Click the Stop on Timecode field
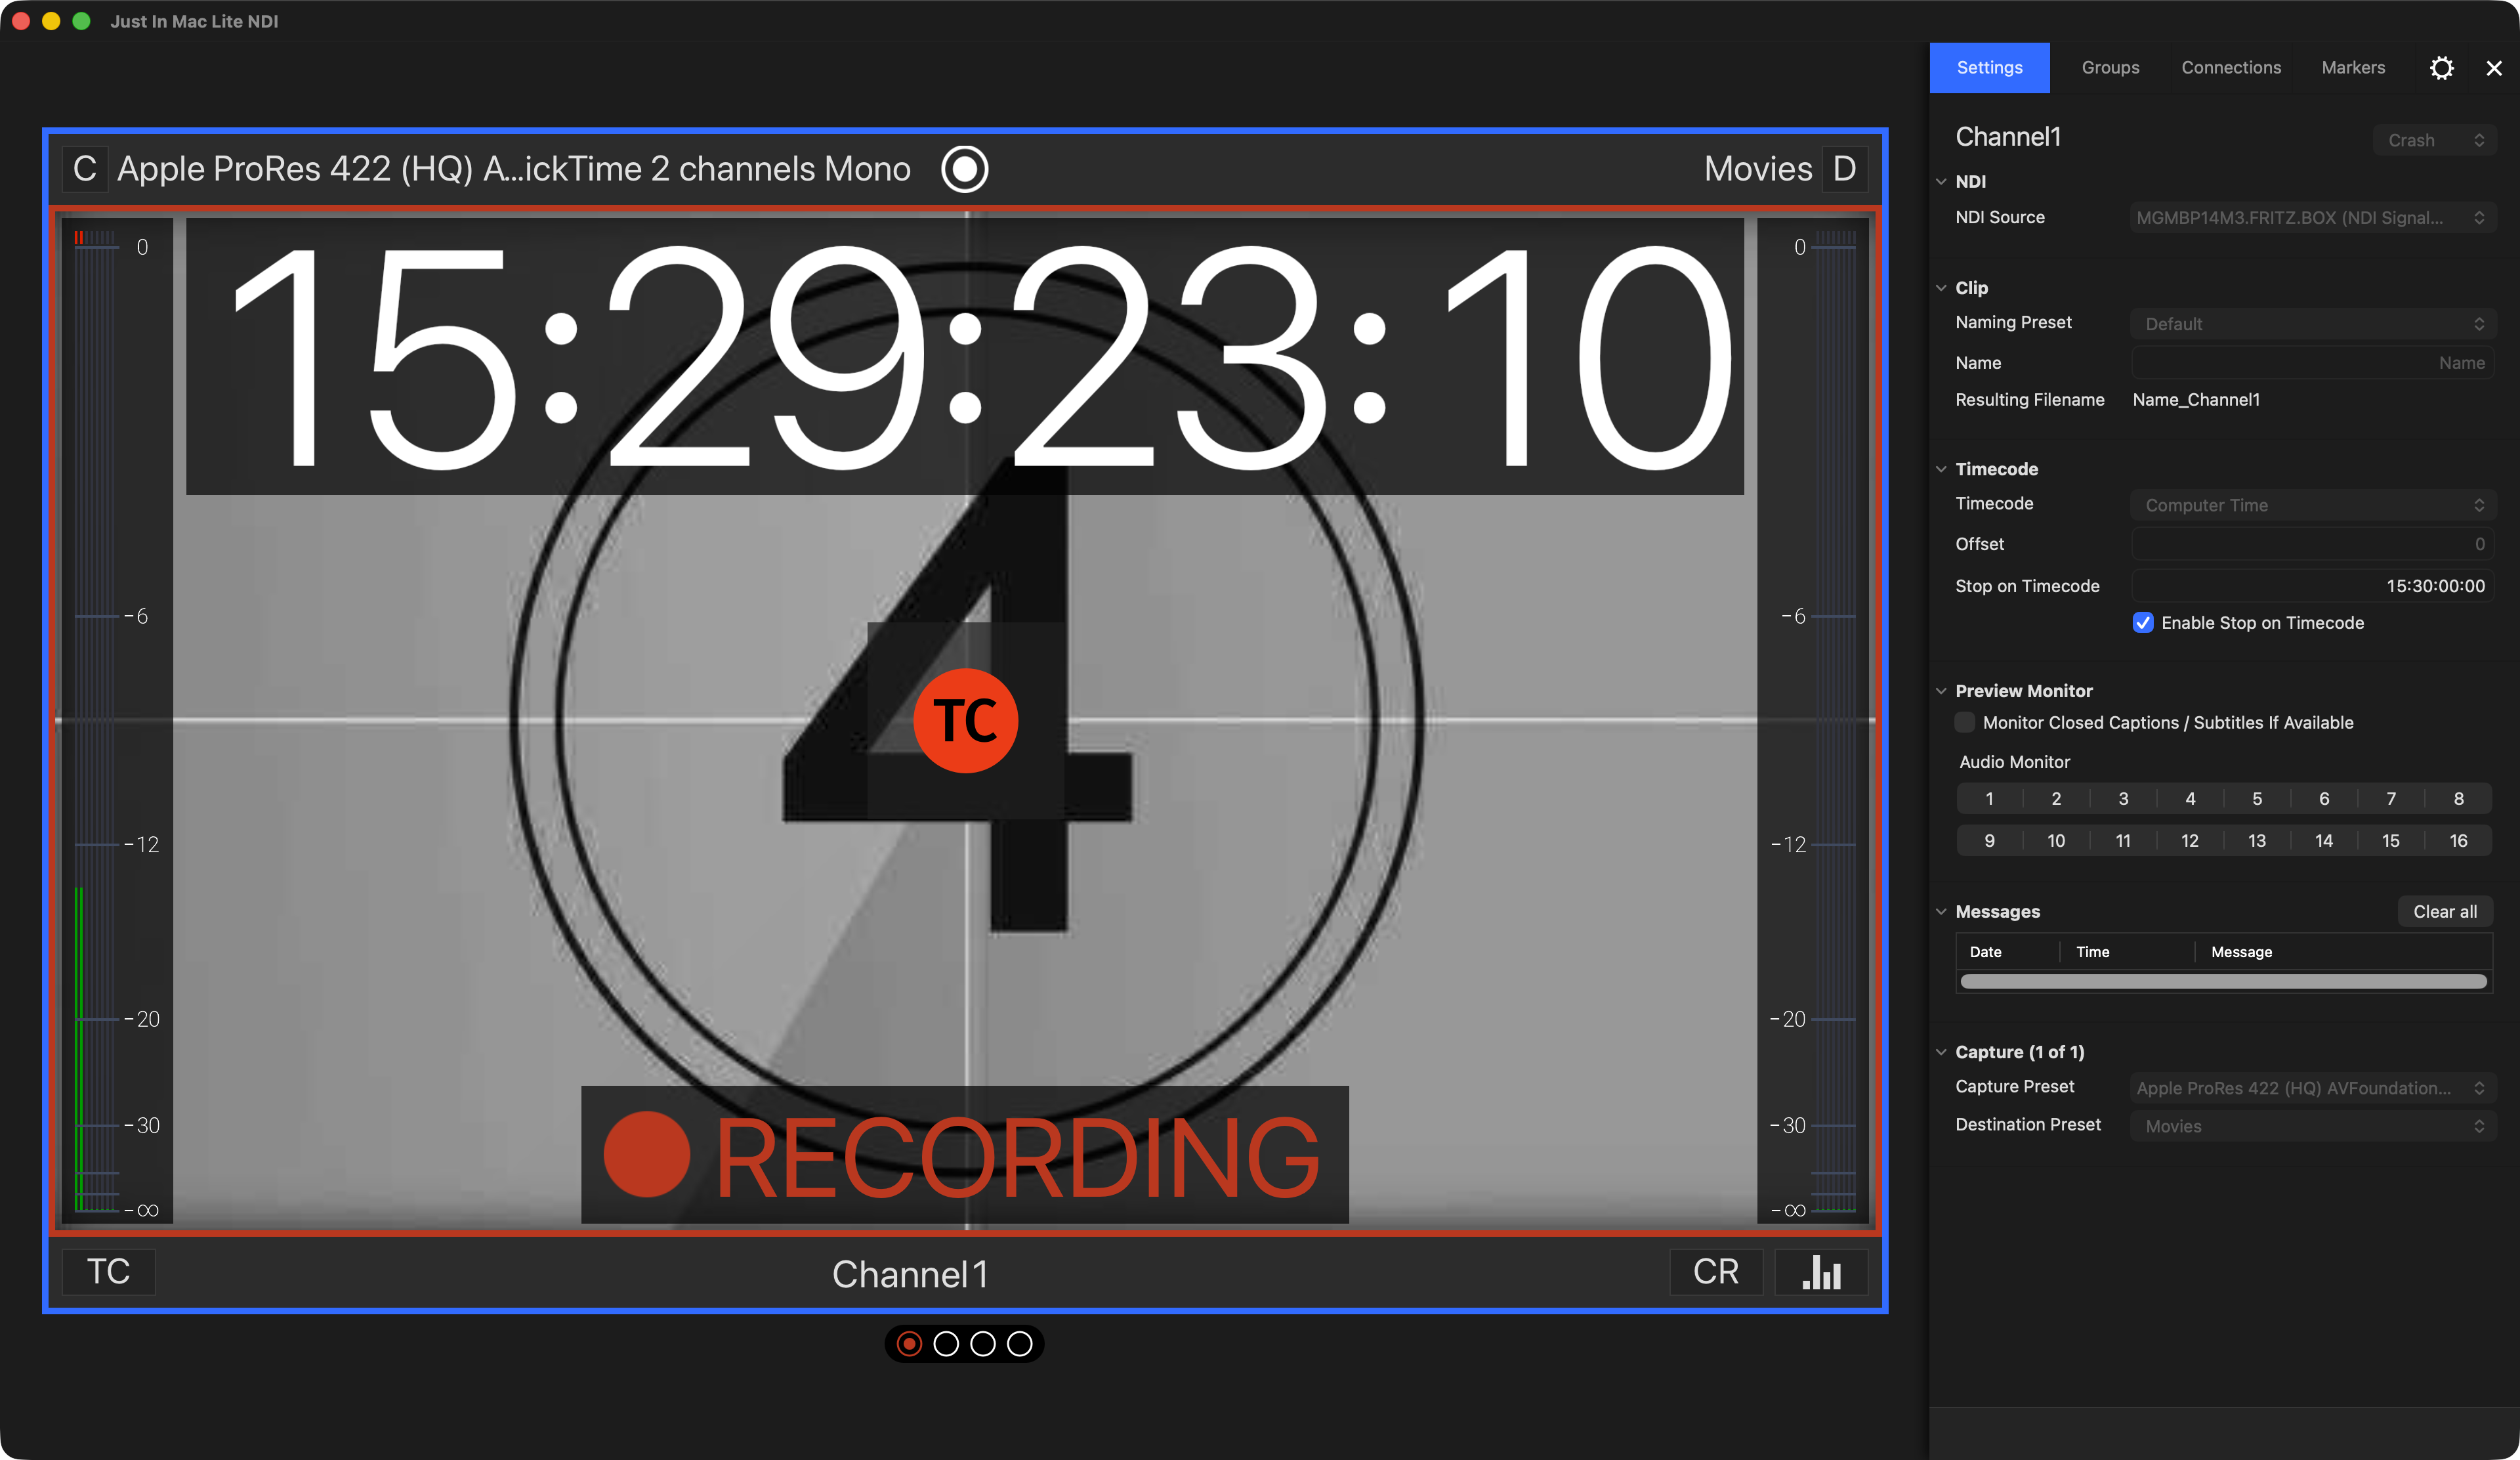 (2312, 586)
